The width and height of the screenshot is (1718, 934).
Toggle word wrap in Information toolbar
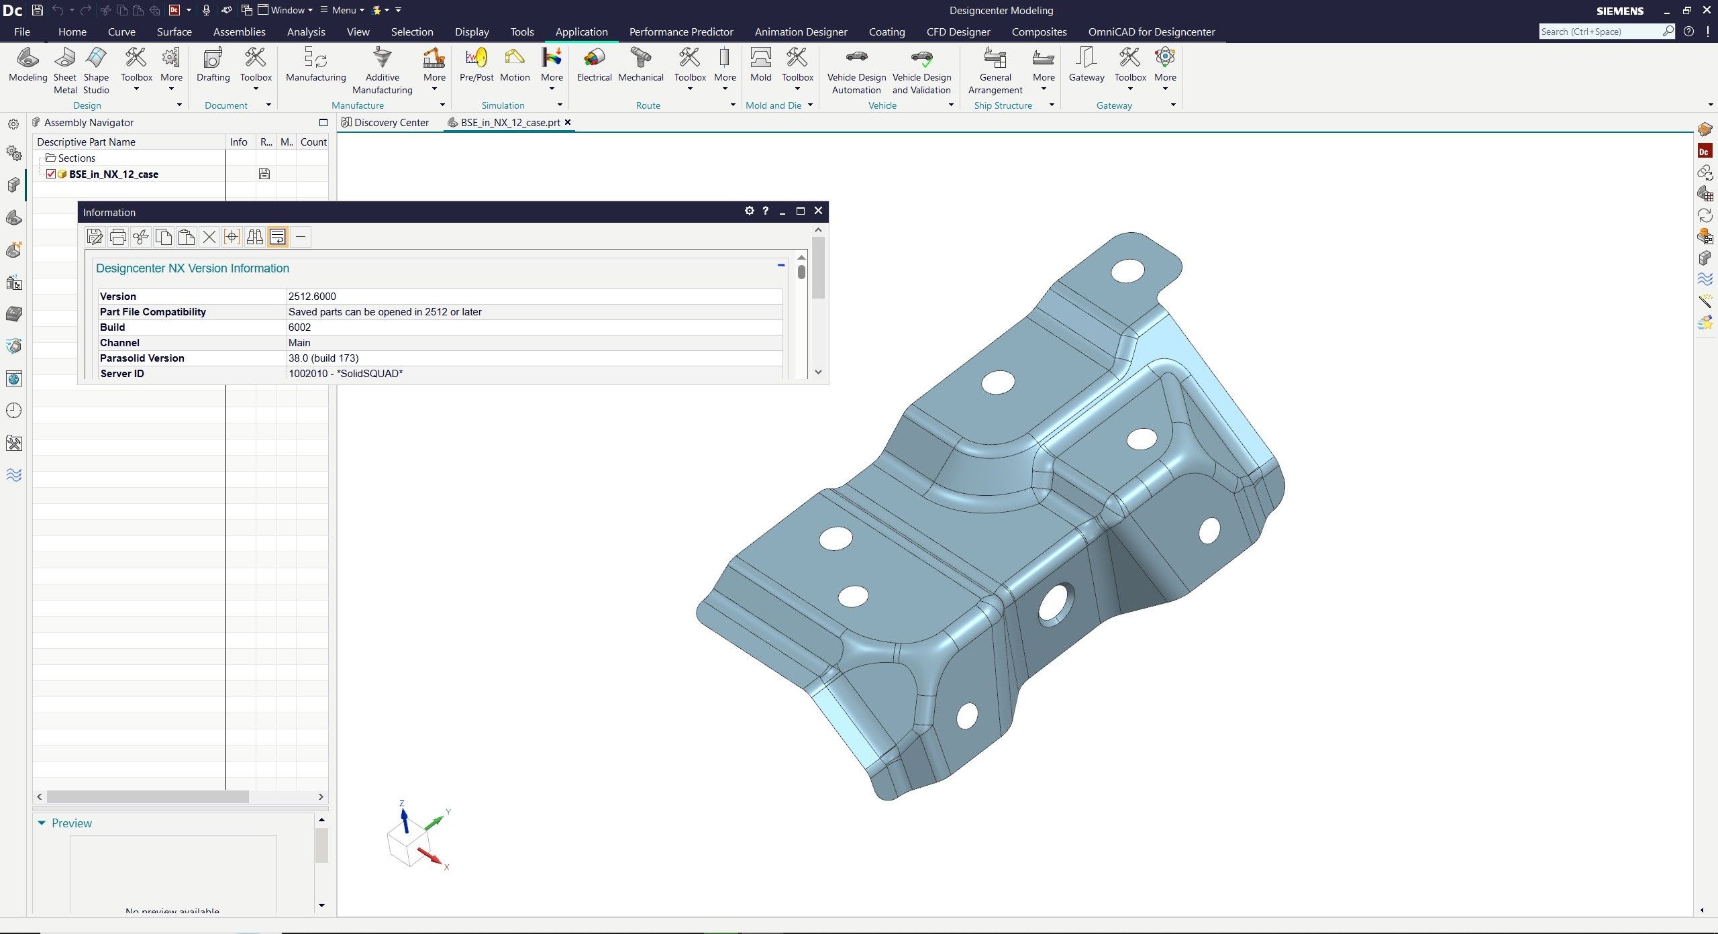pyautogui.click(x=277, y=237)
